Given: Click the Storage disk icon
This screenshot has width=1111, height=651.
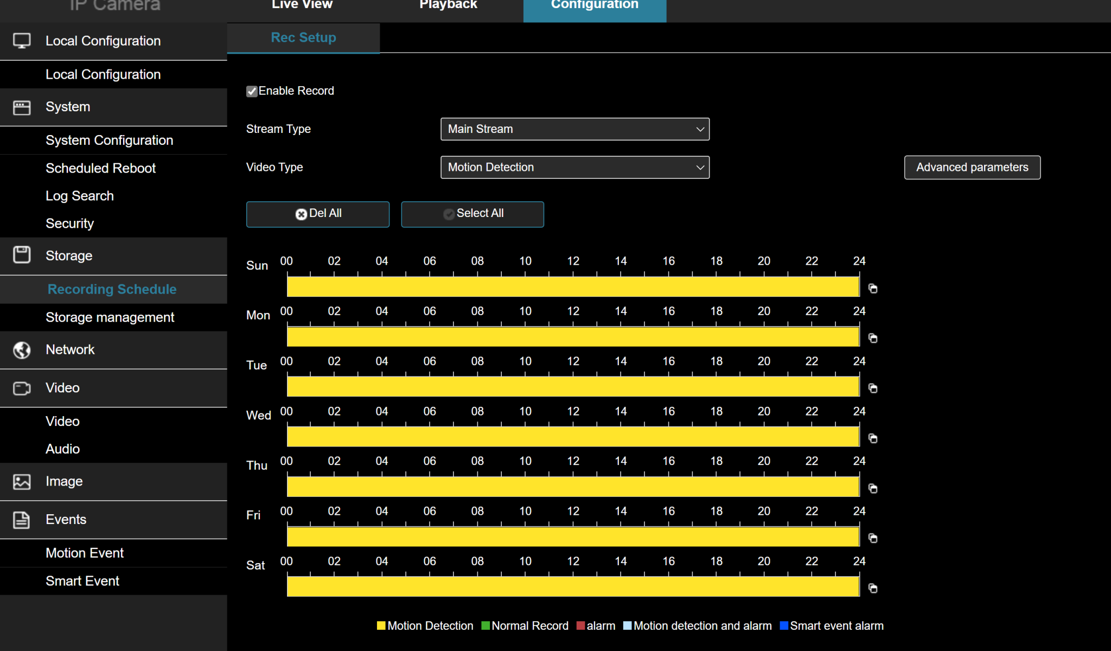Looking at the screenshot, I should [22, 255].
